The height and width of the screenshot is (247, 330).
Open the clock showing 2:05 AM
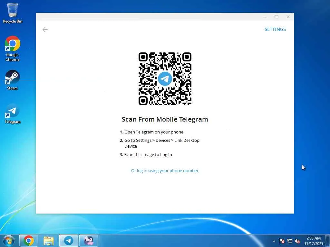click(x=314, y=241)
